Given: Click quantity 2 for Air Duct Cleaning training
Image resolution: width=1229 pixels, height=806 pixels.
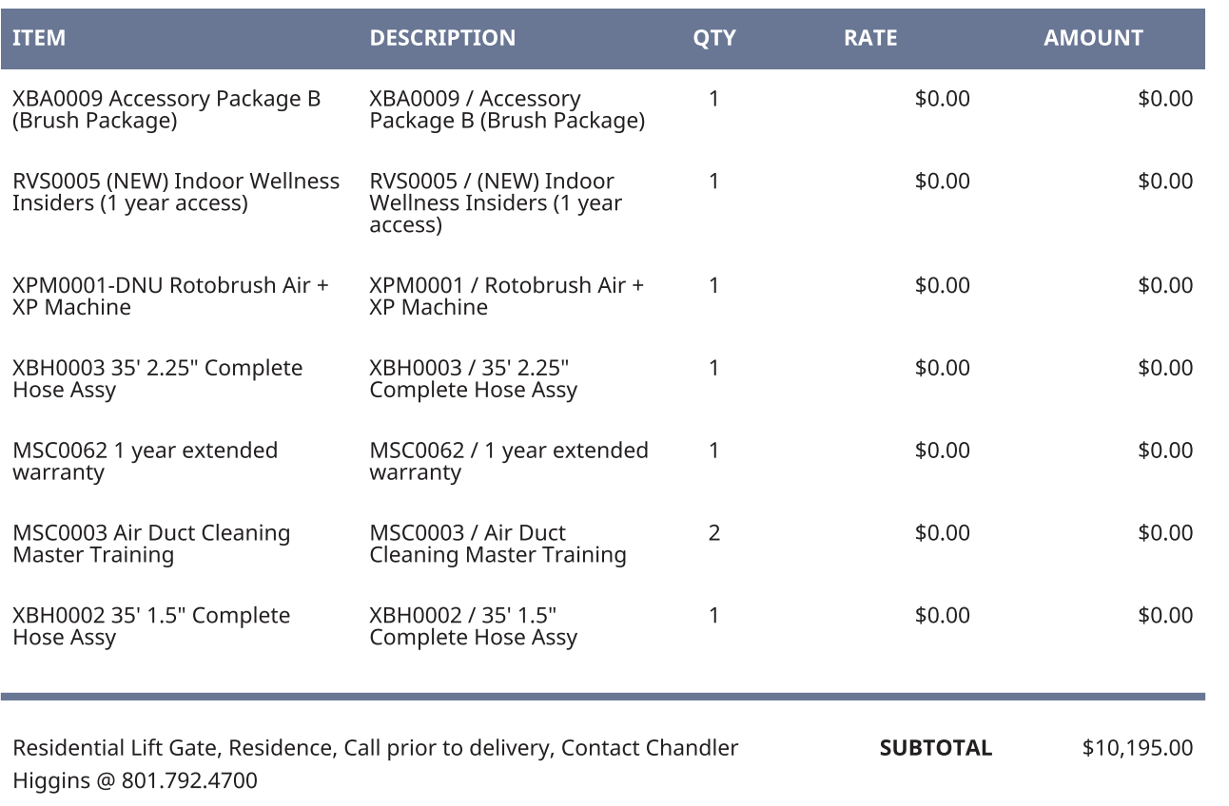Looking at the screenshot, I should pos(714,533).
